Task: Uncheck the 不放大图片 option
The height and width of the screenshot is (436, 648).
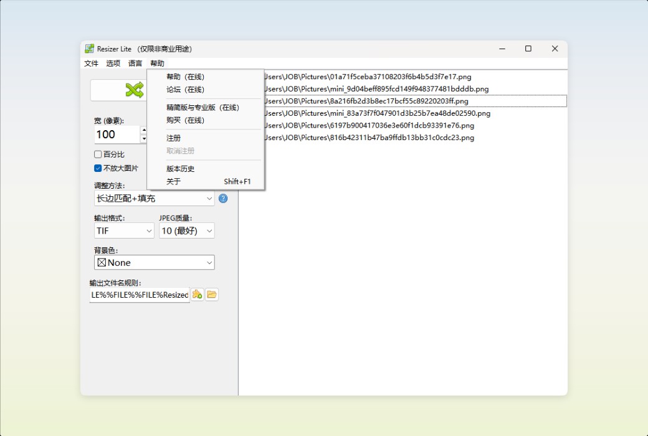Action: (x=98, y=168)
